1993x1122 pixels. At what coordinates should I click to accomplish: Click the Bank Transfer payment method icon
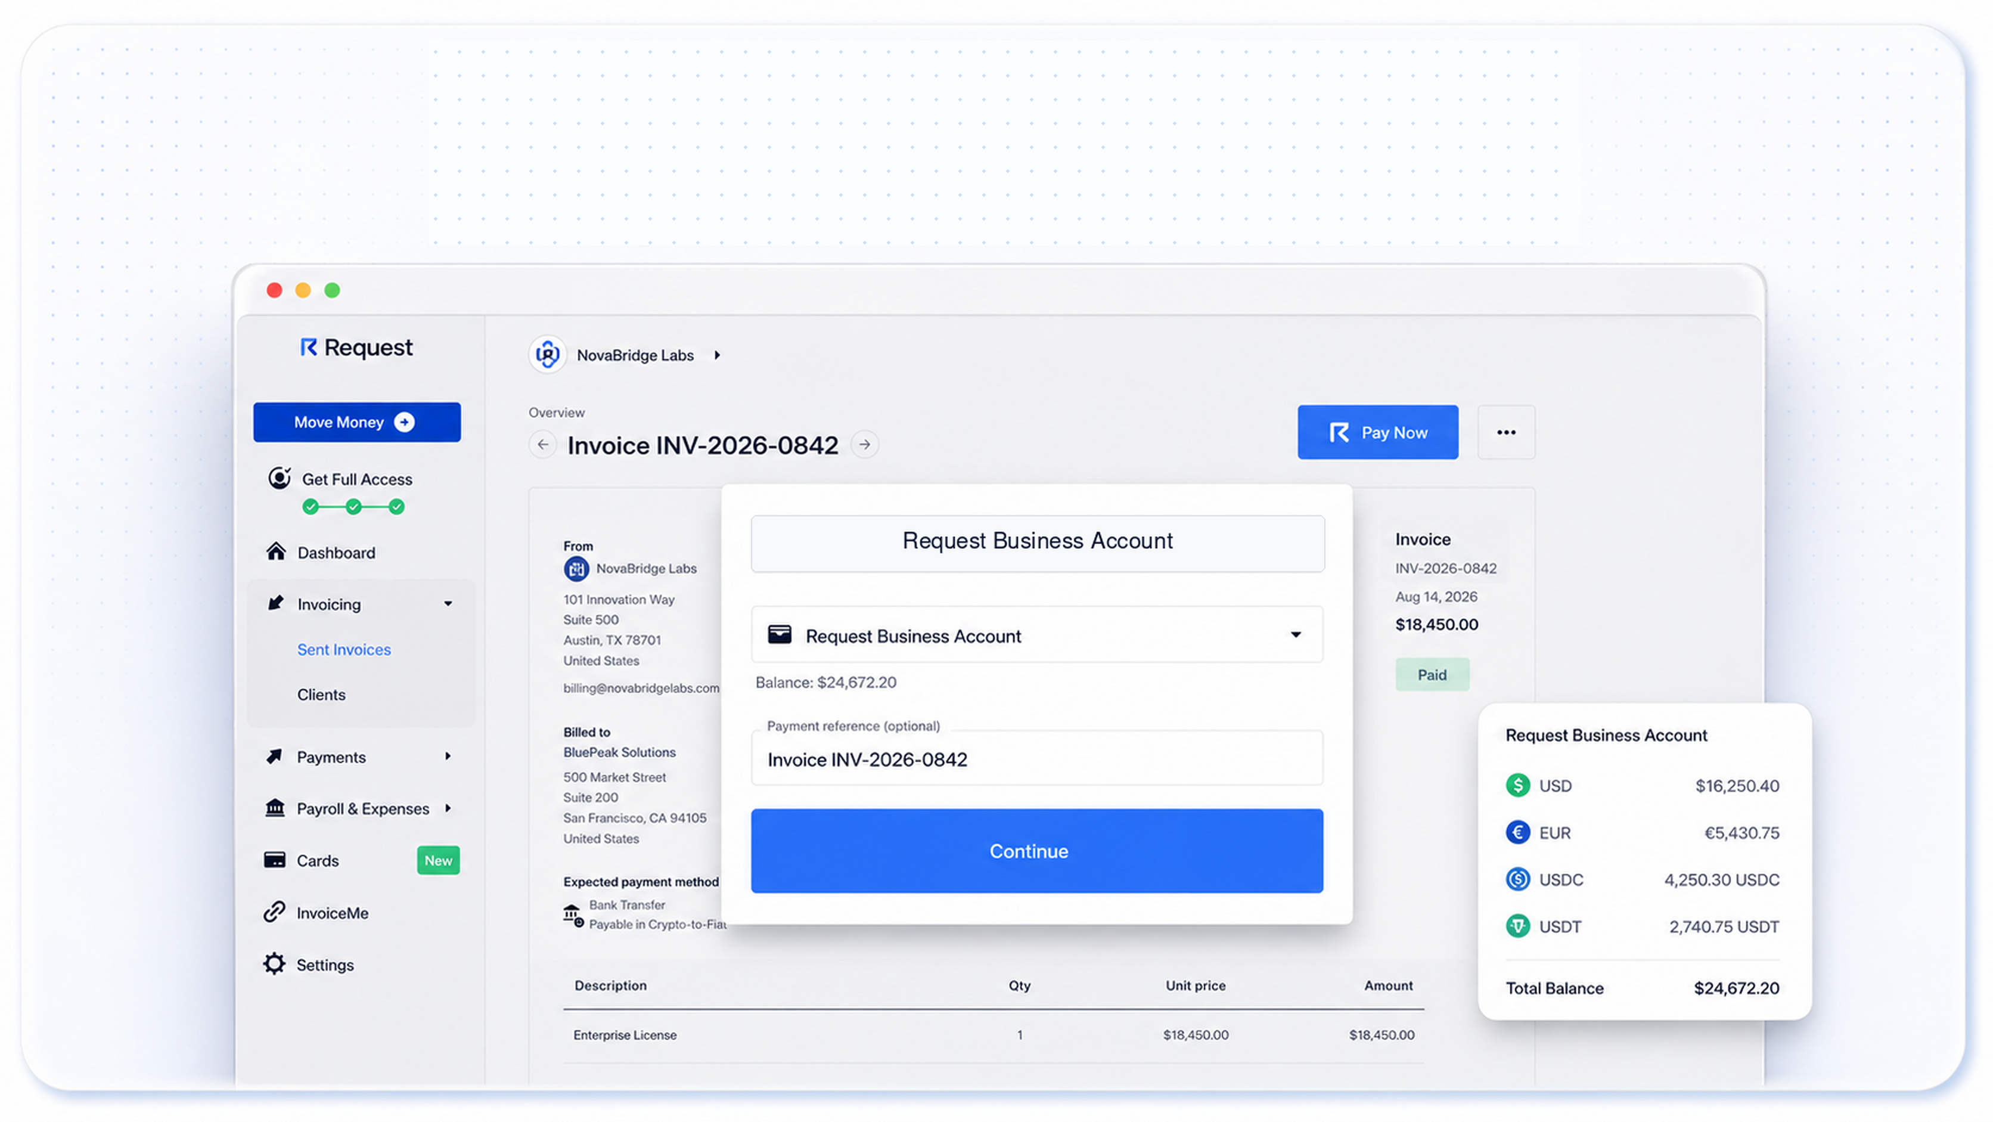pyautogui.click(x=573, y=915)
